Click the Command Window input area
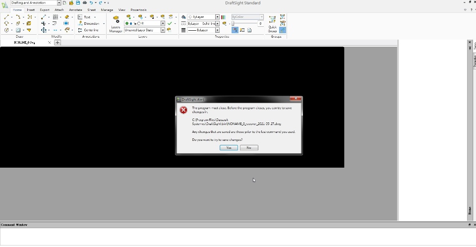476x247 pixels. tap(237, 237)
